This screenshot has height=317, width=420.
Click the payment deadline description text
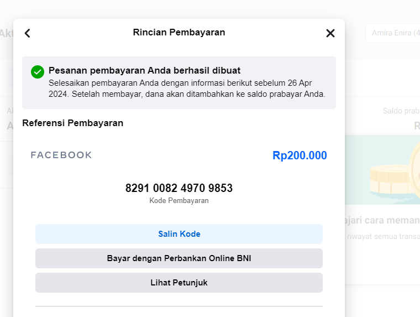(x=187, y=89)
